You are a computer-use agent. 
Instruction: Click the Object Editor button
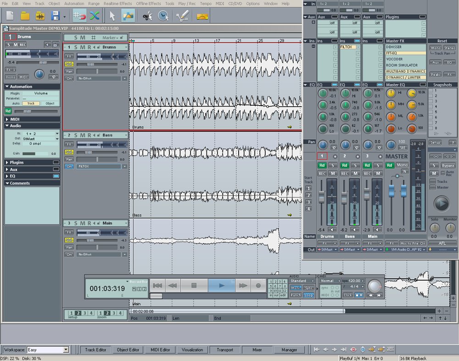(x=128, y=350)
